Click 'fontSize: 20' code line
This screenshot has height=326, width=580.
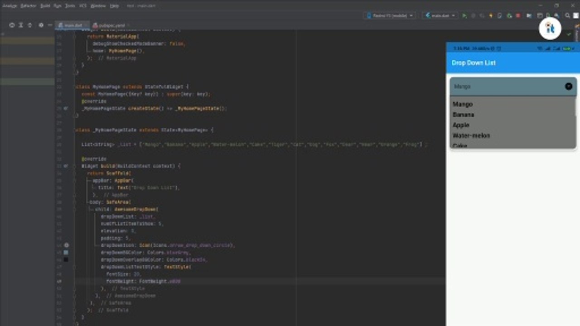123,274
